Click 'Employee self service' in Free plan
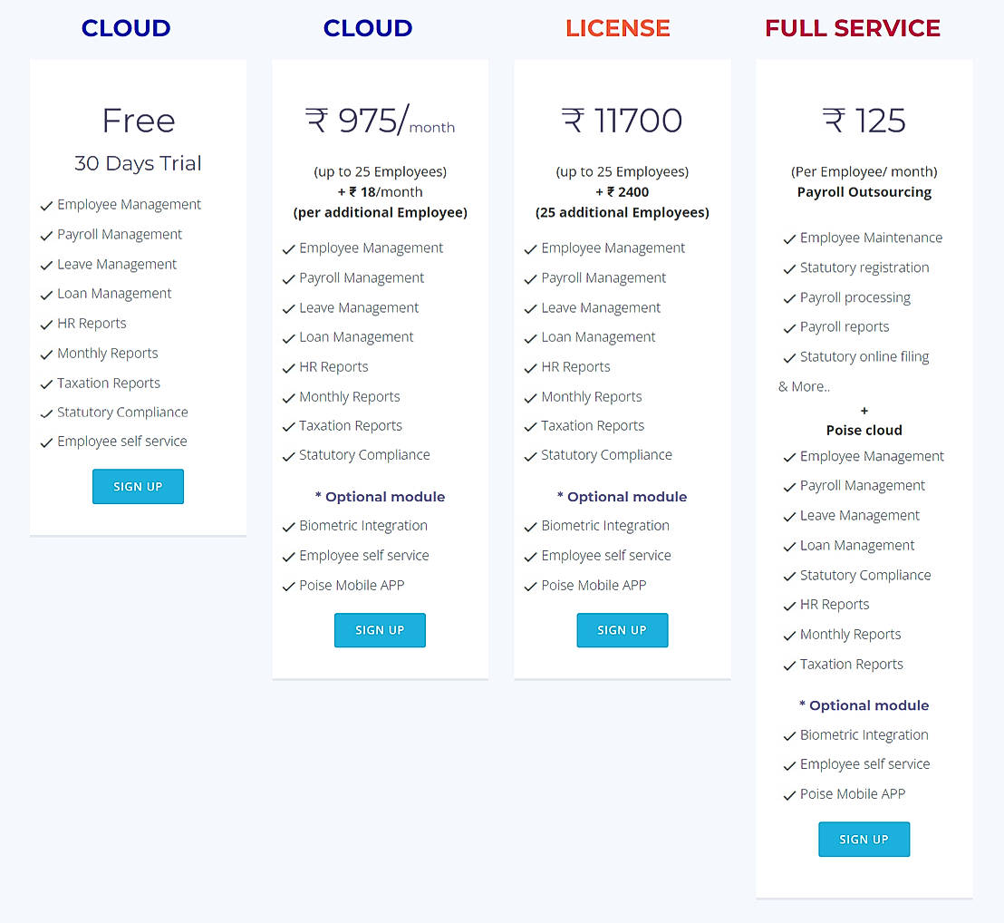1004x923 pixels. [122, 442]
